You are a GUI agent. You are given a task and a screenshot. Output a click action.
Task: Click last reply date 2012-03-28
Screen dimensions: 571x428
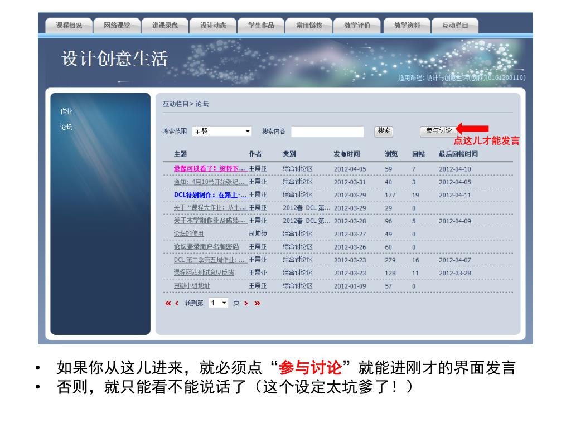(455, 273)
